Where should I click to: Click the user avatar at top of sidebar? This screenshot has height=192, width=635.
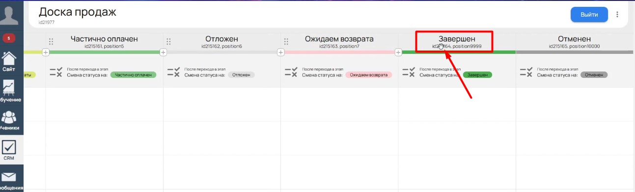11,12
